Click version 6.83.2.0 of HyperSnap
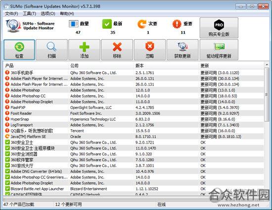 coord(142,119)
